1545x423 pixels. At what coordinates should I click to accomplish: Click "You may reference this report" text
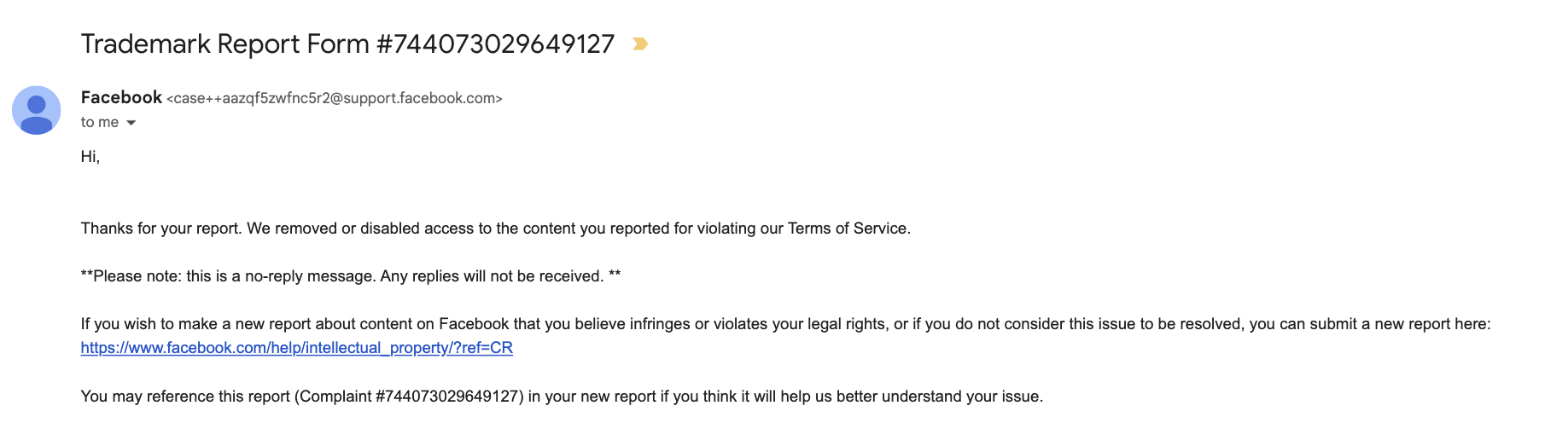pyautogui.click(x=185, y=397)
